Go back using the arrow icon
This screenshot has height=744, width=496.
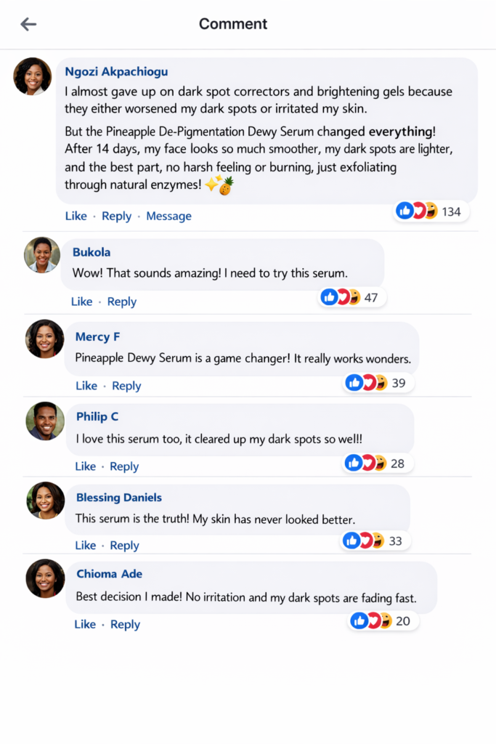(x=28, y=24)
